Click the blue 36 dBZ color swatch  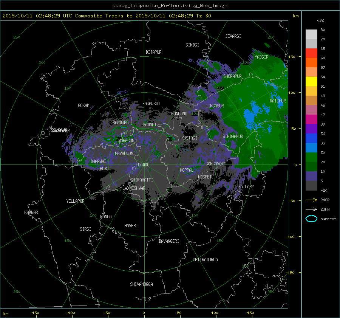(311, 138)
